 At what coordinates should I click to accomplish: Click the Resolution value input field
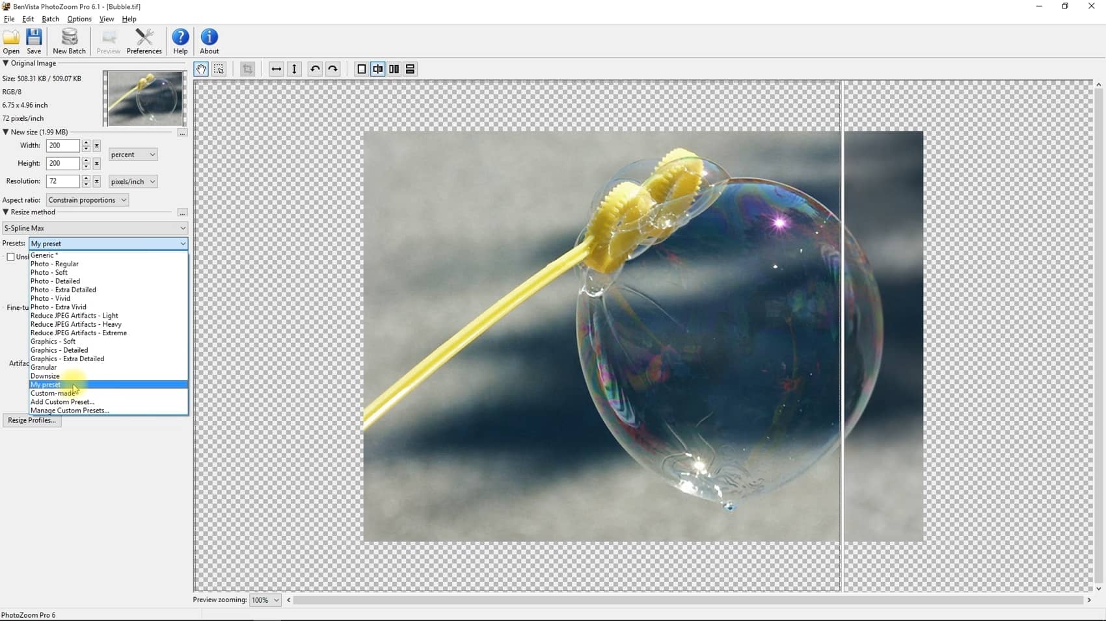pos(63,181)
